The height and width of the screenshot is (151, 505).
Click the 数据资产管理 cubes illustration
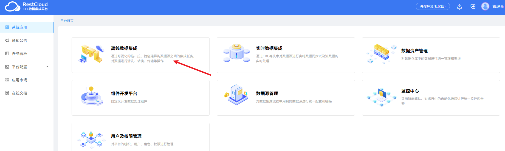pyautogui.click(x=382, y=54)
